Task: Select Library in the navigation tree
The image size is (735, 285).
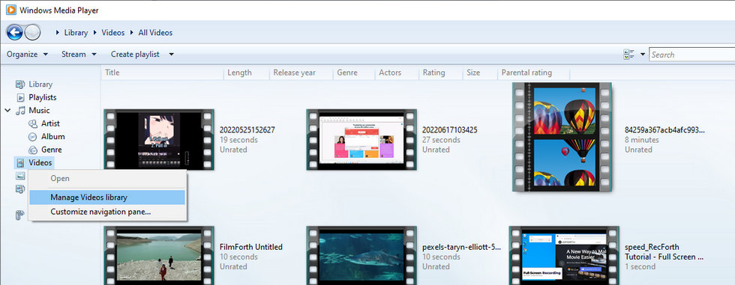Action: [40, 84]
